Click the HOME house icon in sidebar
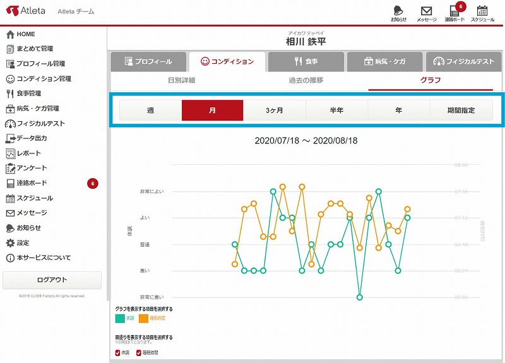Screen dimensions: 505x363 [x=10, y=34]
